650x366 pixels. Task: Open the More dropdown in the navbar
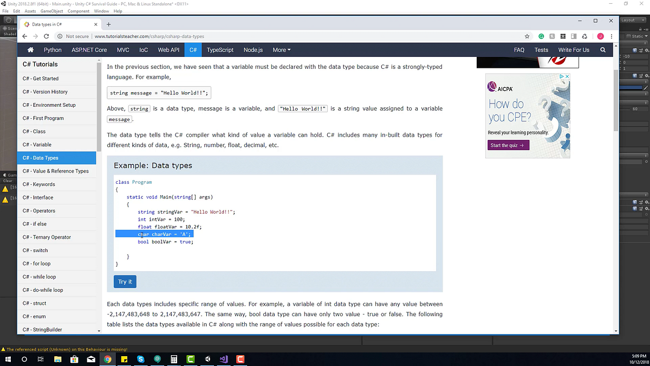coord(281,49)
